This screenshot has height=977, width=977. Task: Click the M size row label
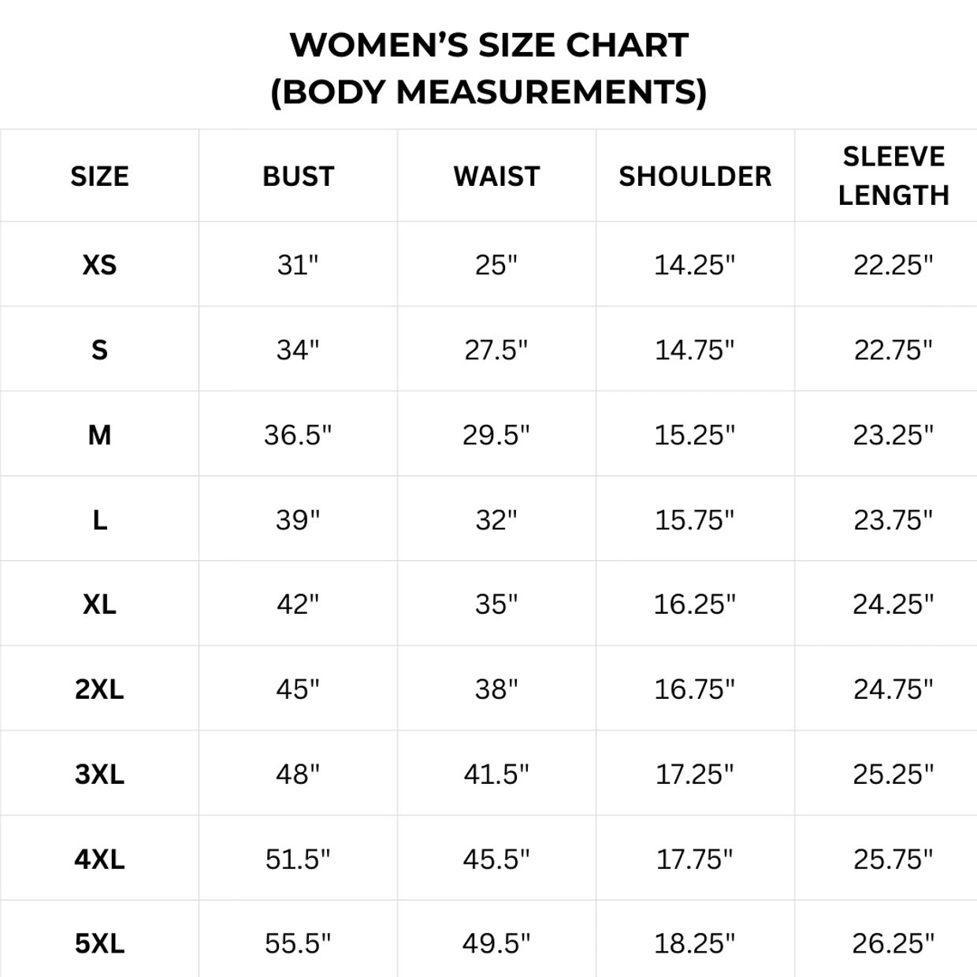click(x=99, y=435)
